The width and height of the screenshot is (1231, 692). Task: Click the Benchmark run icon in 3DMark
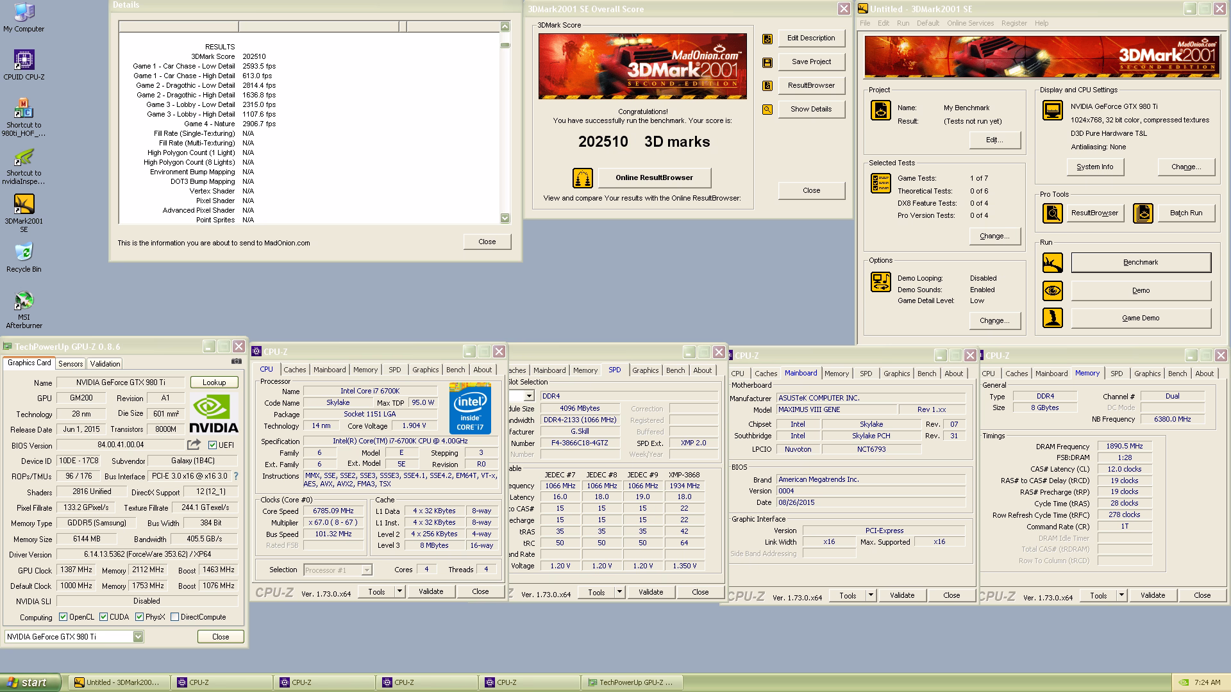point(1052,263)
